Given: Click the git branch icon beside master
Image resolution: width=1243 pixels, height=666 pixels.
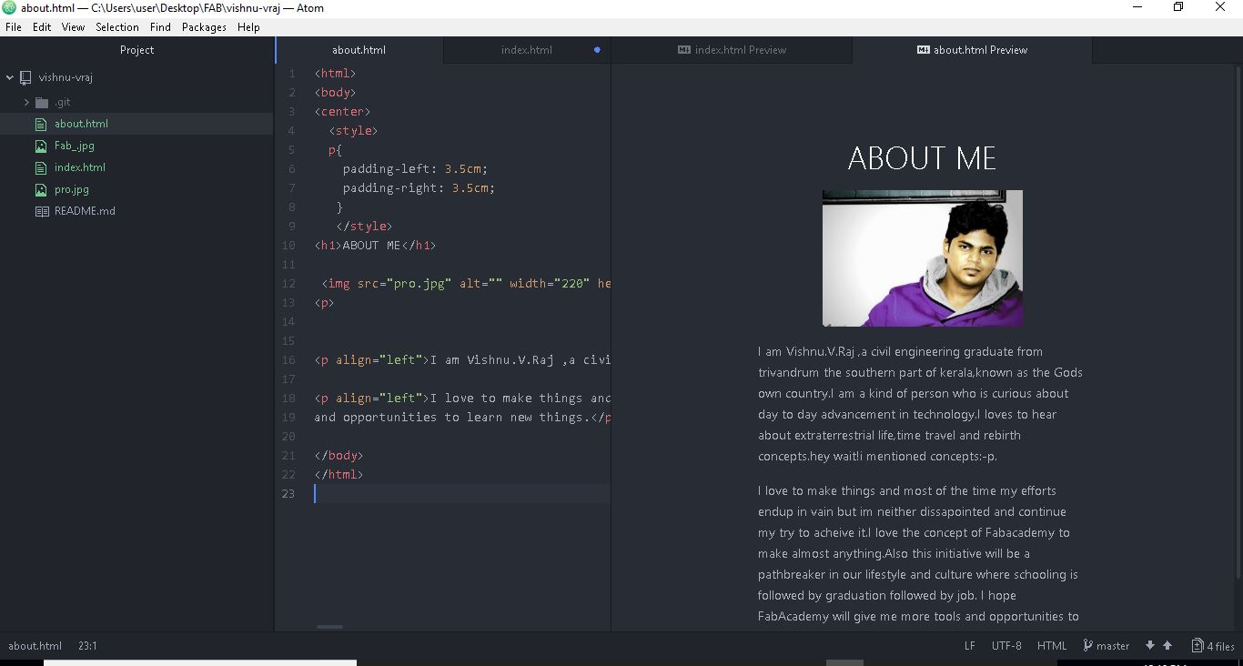Looking at the screenshot, I should click(1087, 646).
